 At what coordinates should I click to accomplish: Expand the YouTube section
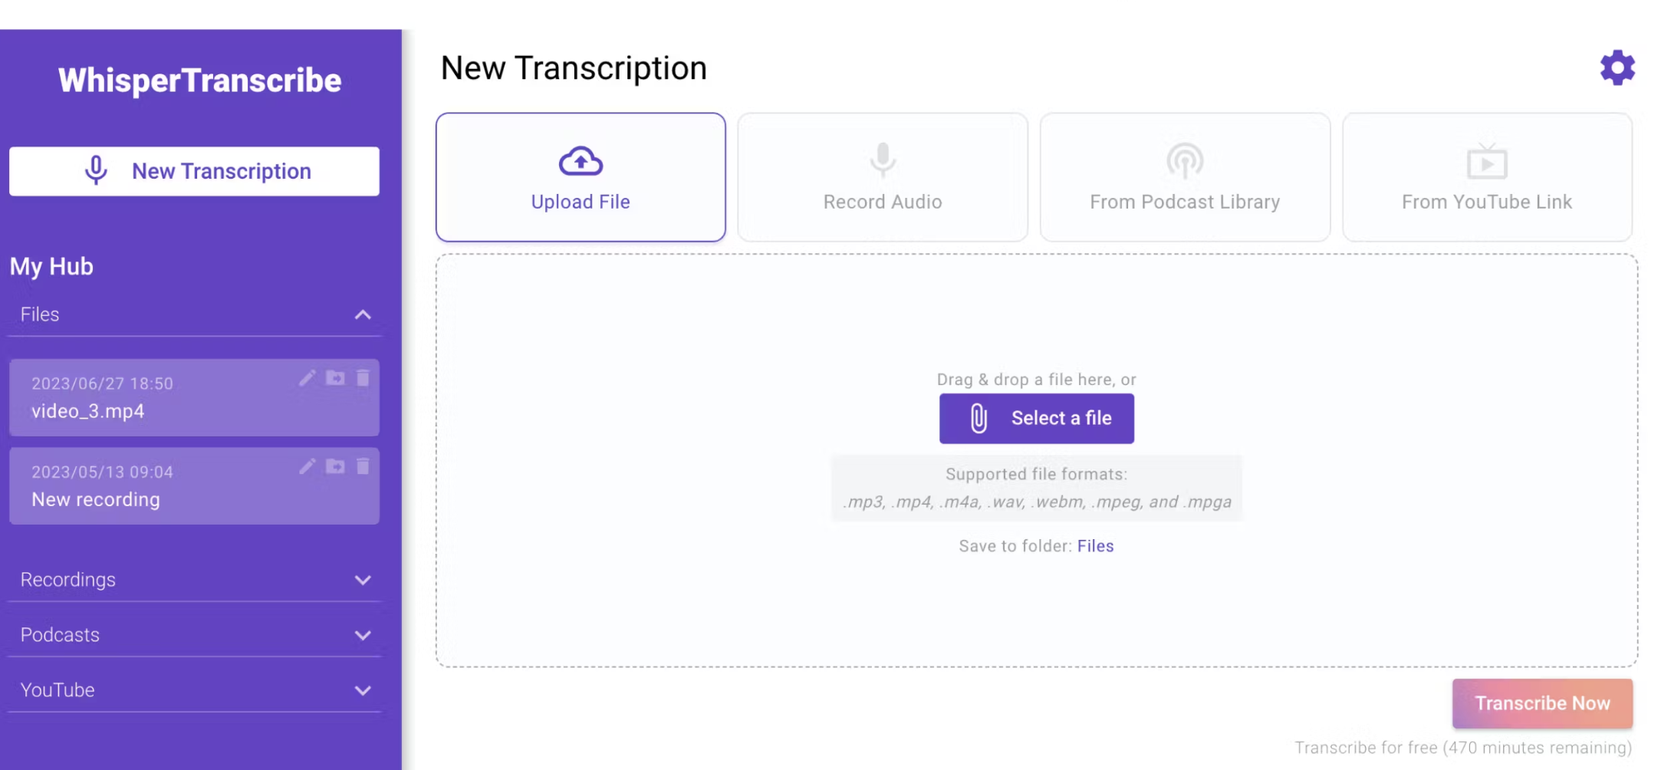click(x=363, y=690)
